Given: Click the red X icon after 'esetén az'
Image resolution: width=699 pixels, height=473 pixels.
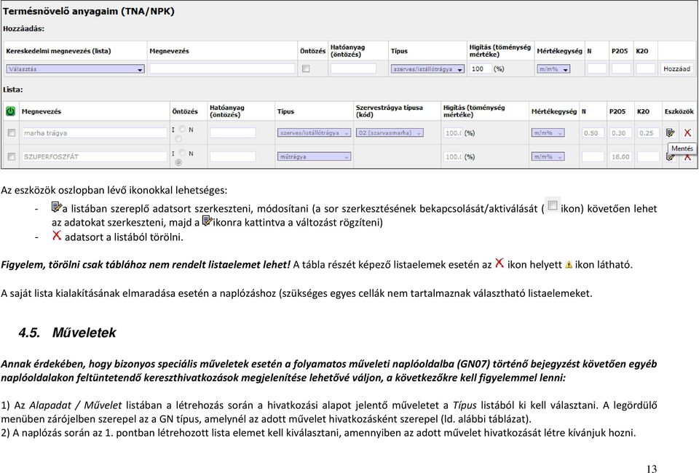Looking at the screenshot, I should tap(499, 263).
